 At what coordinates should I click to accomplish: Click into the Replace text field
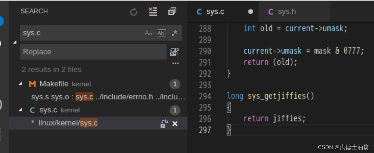(x=93, y=52)
